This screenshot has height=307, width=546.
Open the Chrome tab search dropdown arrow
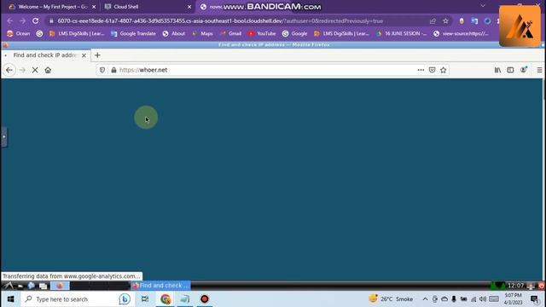pyautogui.click(x=483, y=6)
